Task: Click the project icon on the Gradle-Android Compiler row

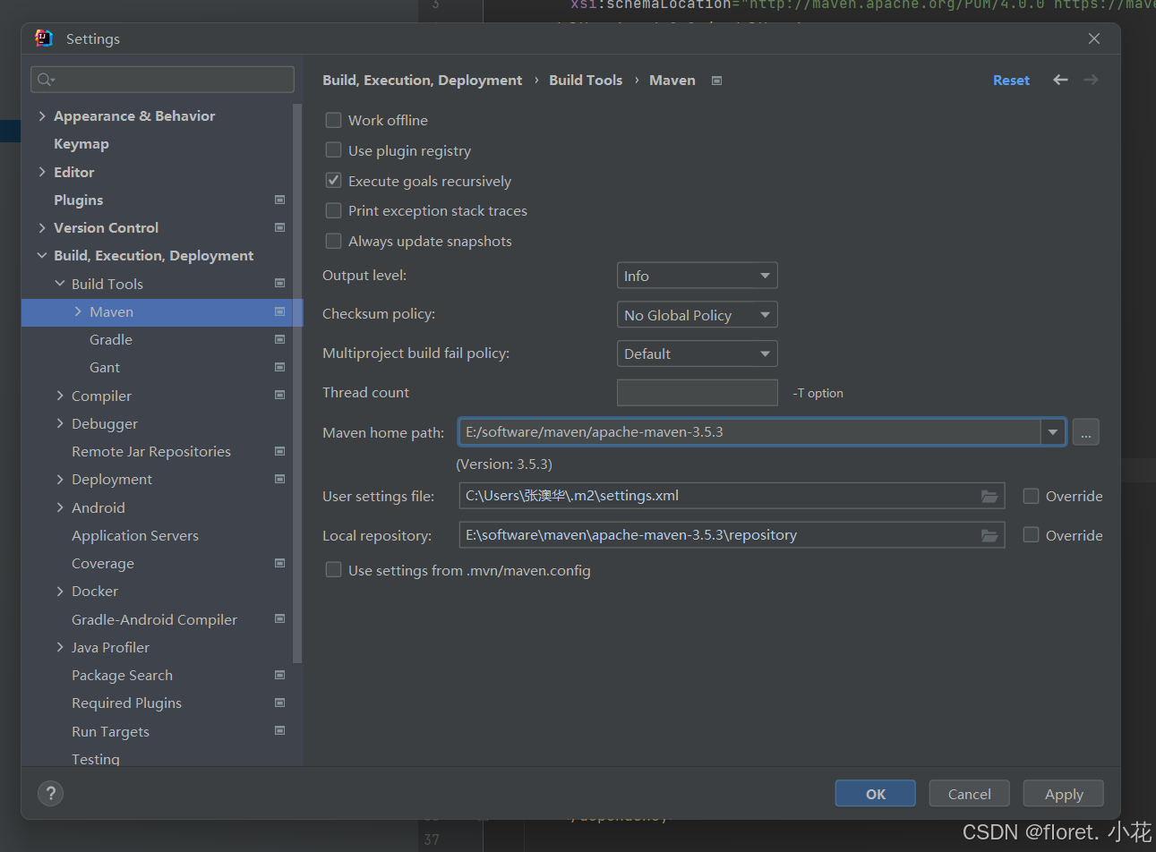Action: tap(279, 618)
